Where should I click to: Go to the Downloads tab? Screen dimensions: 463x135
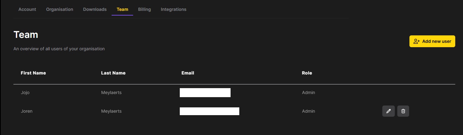coord(95,9)
